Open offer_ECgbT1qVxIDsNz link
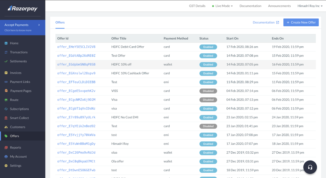This screenshot has height=178, width=326. tap(76, 109)
